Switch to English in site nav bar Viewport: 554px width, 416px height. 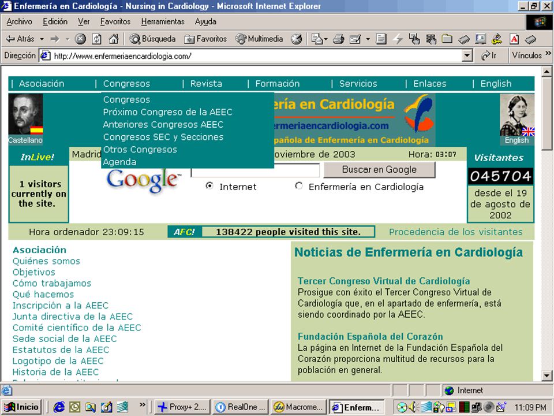(x=496, y=84)
